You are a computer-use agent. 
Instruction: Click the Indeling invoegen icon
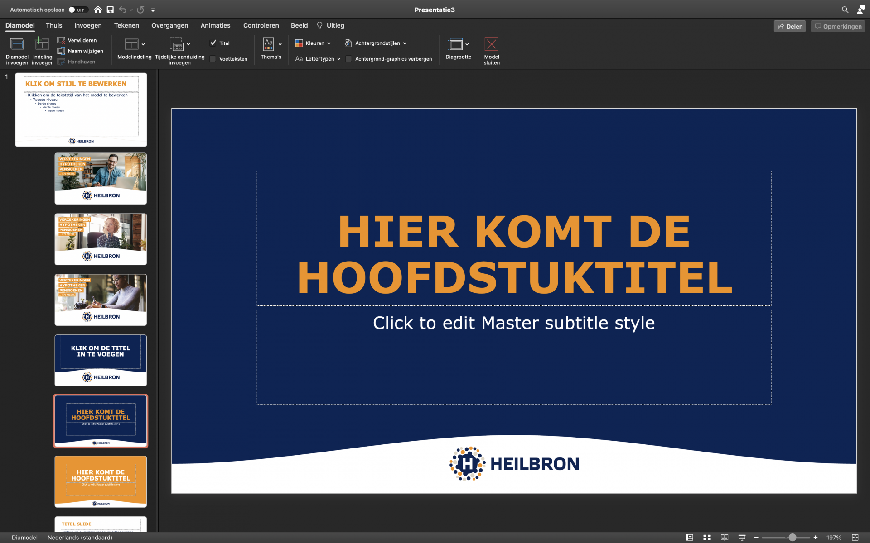(x=42, y=44)
